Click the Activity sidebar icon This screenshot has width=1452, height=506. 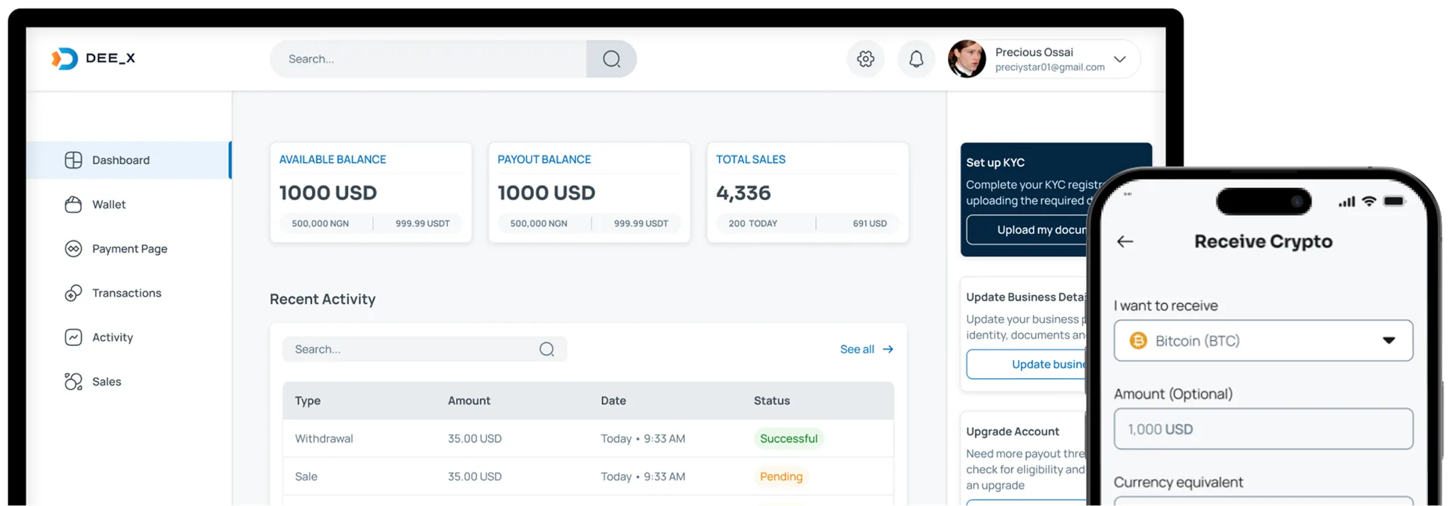74,337
